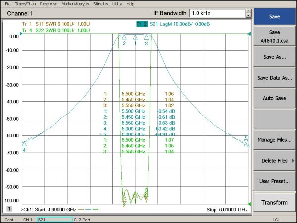
Task: Click LCL status indicator
Action: [276, 220]
